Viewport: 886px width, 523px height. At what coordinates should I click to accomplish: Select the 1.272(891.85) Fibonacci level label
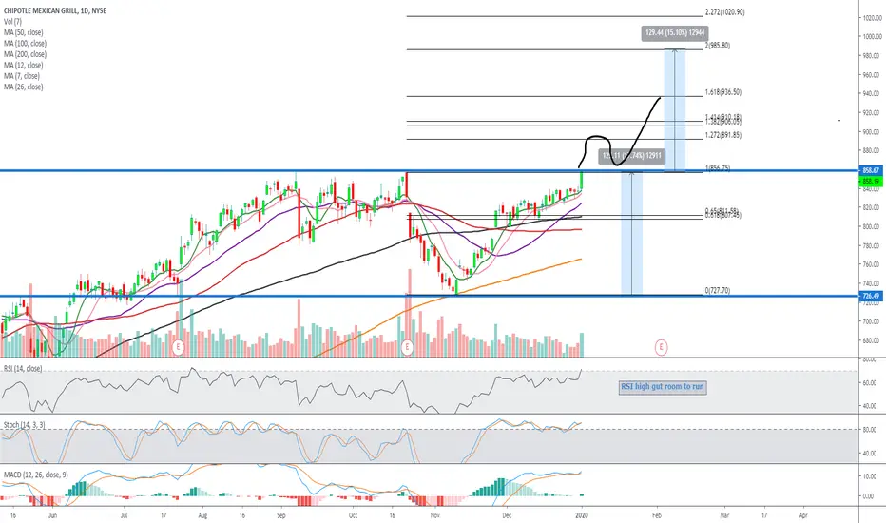click(722, 135)
